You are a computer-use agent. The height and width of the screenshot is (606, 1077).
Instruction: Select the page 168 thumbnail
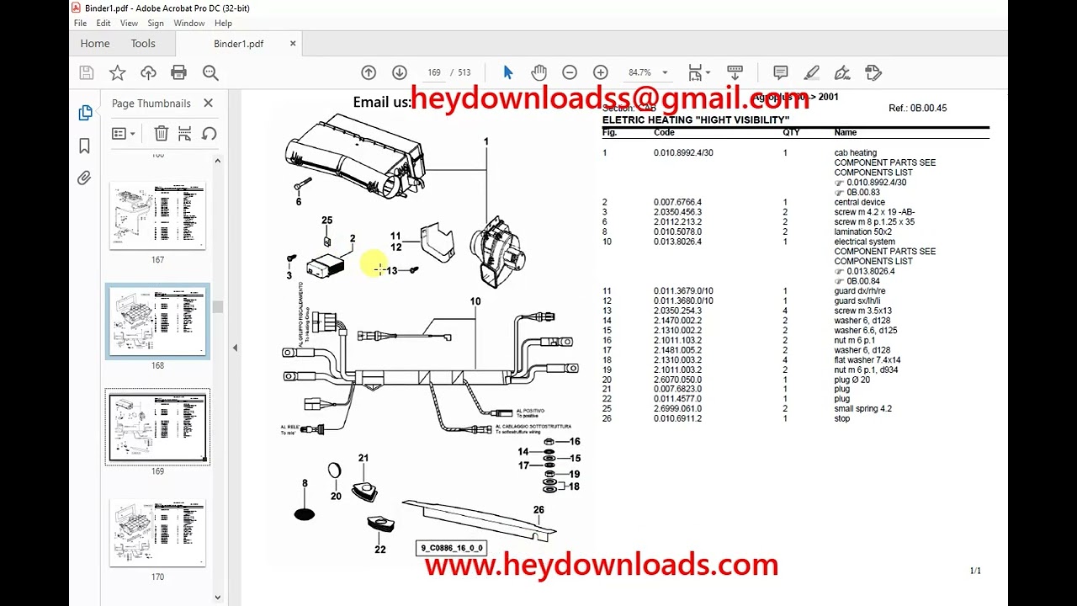(x=157, y=321)
